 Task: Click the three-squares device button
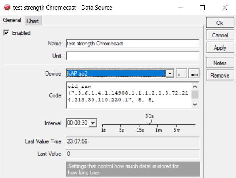point(194,73)
